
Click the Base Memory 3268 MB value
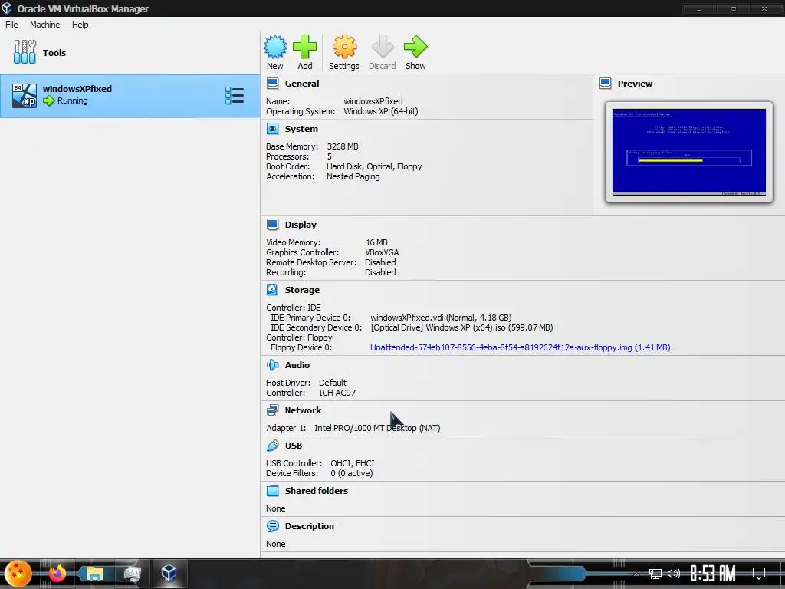343,146
